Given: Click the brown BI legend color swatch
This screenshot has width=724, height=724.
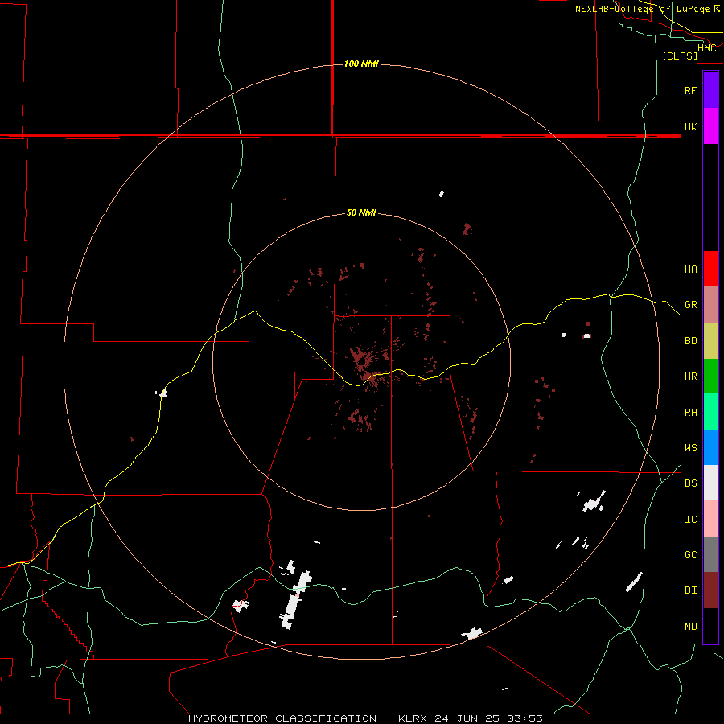Looking at the screenshot, I should pyautogui.click(x=710, y=590).
